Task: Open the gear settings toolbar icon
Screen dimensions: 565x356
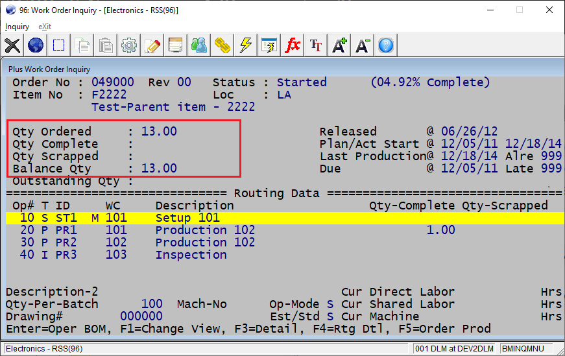Action: (x=128, y=45)
